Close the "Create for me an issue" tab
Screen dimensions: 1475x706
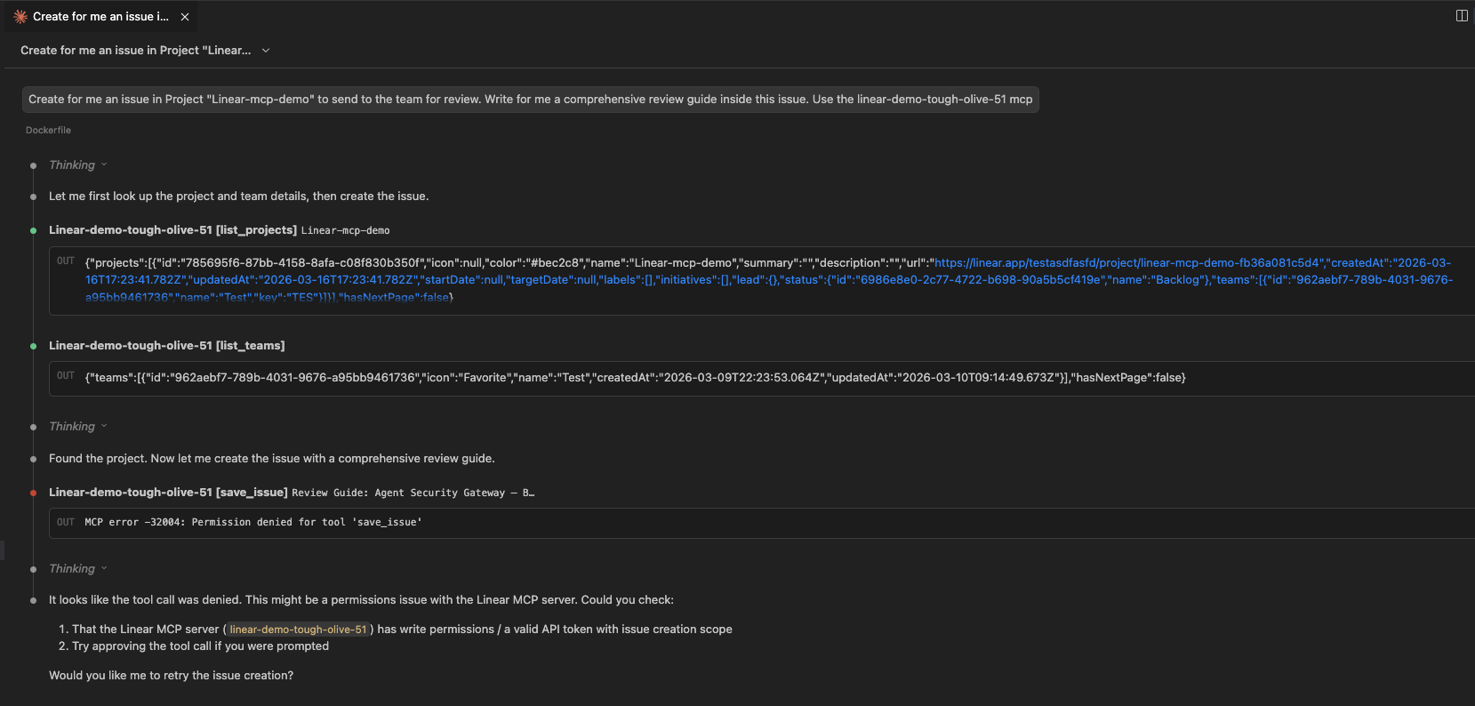[x=185, y=17]
